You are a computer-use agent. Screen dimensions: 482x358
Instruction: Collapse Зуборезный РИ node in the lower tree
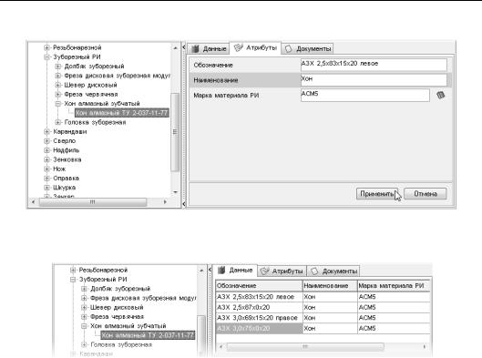(x=73, y=280)
